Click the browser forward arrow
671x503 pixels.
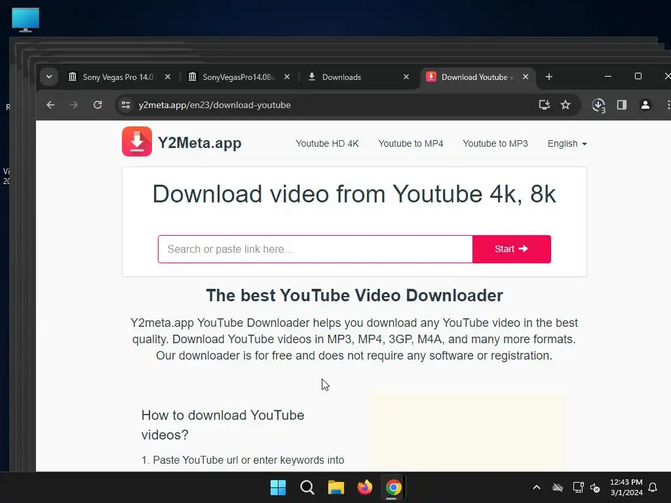point(74,105)
